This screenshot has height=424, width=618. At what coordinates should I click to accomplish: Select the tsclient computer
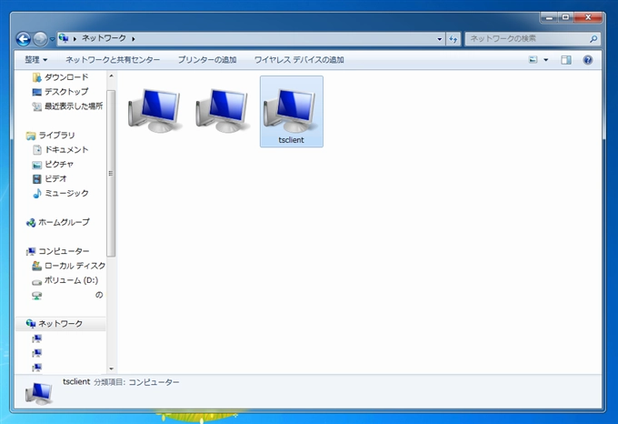point(292,112)
